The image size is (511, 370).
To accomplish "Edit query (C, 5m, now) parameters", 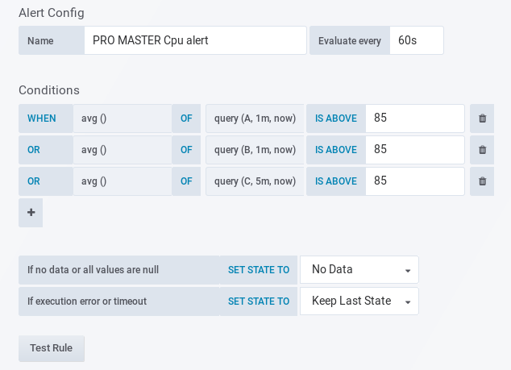I will pyautogui.click(x=255, y=181).
